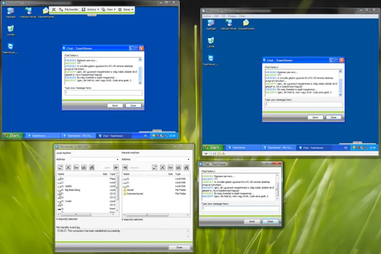Select Dokumentumok icon in TeamViewer remote window
Image resolution: width=381 pixels, height=254 pixels.
point(46,13)
